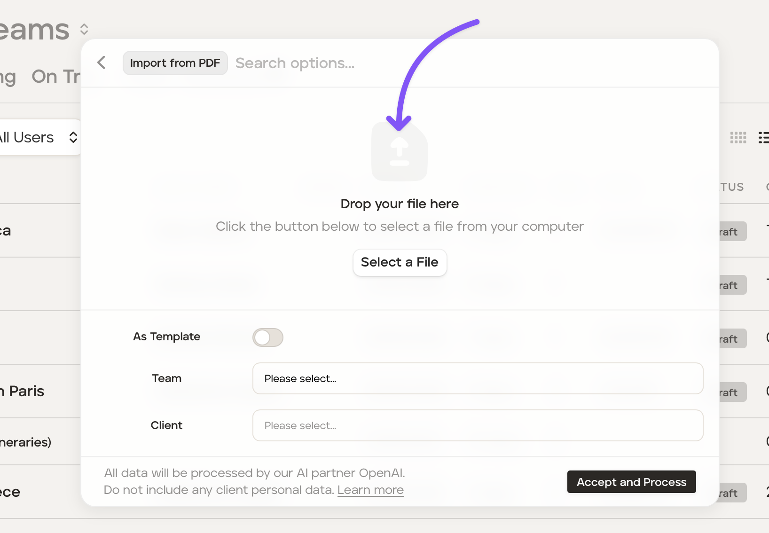Click the Status column header
This screenshot has height=533, width=769.
click(731, 187)
